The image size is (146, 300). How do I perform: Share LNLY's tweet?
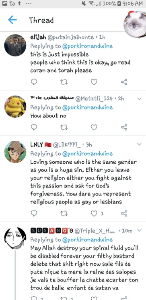[x=124, y=213]
